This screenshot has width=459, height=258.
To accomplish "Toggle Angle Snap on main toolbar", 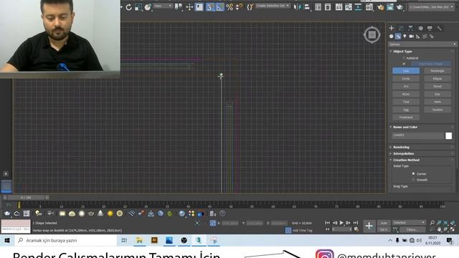I will [x=220, y=7].
